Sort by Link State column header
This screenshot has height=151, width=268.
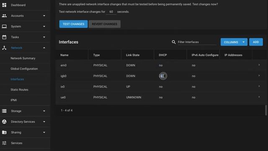tap(133, 55)
